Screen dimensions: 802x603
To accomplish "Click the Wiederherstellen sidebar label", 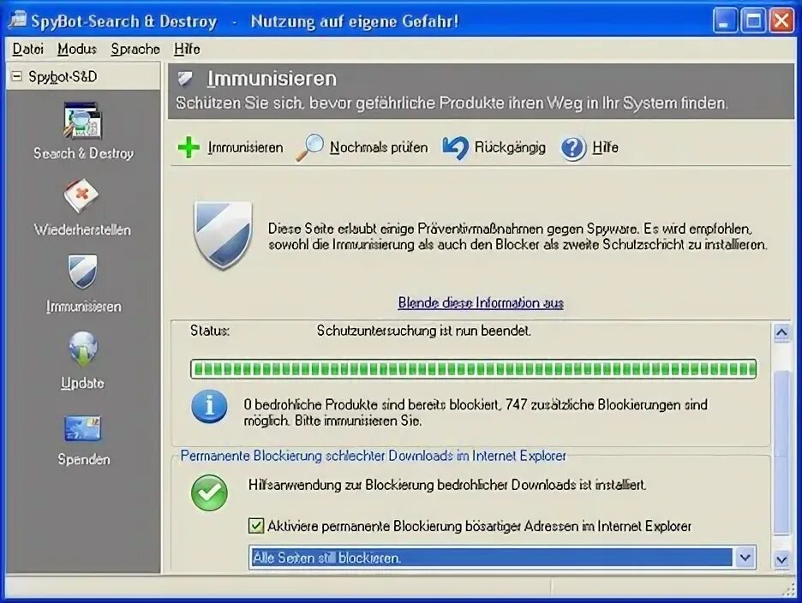I will 82,230.
